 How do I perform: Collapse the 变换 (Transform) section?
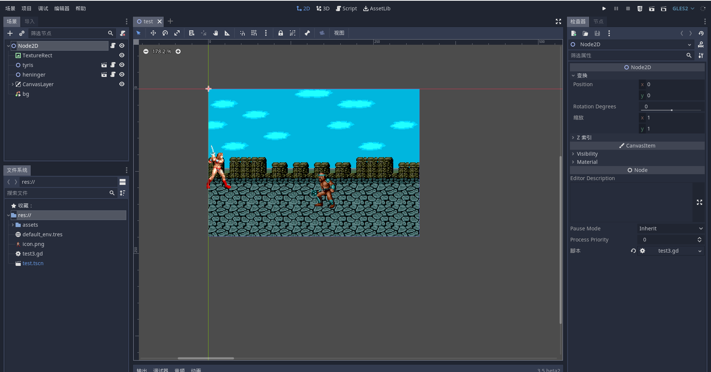(573, 75)
